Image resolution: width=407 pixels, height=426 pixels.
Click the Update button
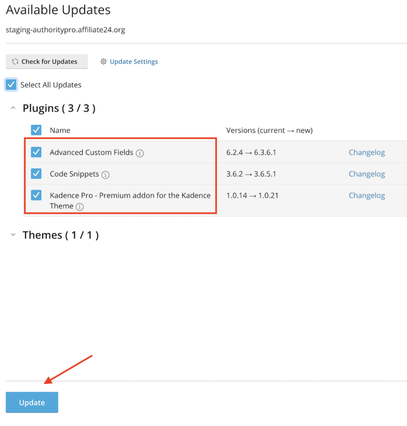click(x=32, y=402)
